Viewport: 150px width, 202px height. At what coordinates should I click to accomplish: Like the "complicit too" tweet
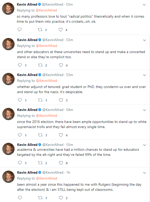tap(61, 65)
